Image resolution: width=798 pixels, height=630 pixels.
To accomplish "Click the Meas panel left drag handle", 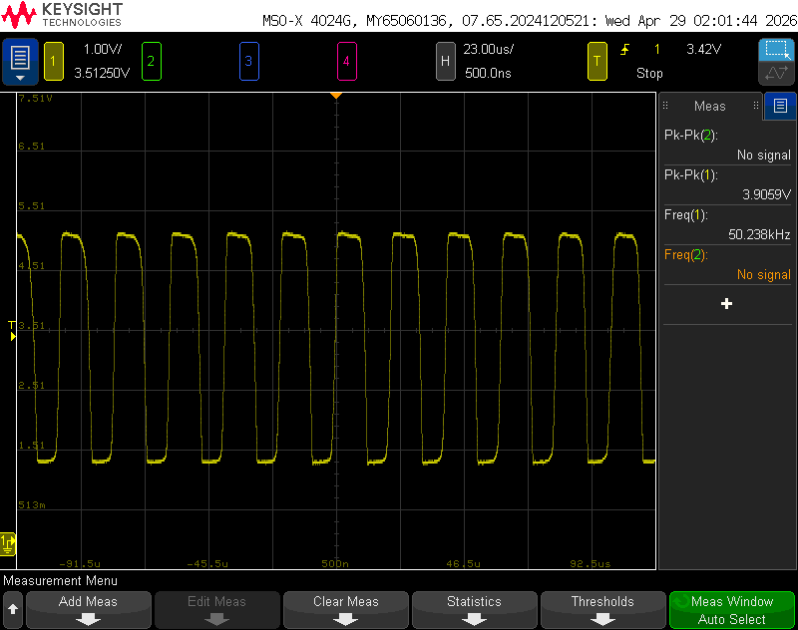I will [665, 106].
